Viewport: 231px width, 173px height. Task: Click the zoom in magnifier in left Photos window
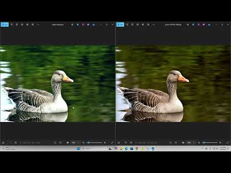tap(105, 143)
